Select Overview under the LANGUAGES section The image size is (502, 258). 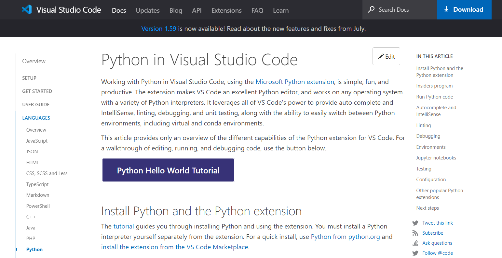[x=36, y=130]
